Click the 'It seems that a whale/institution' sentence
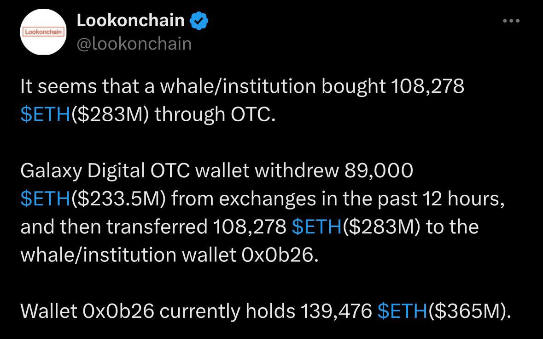 point(168,86)
